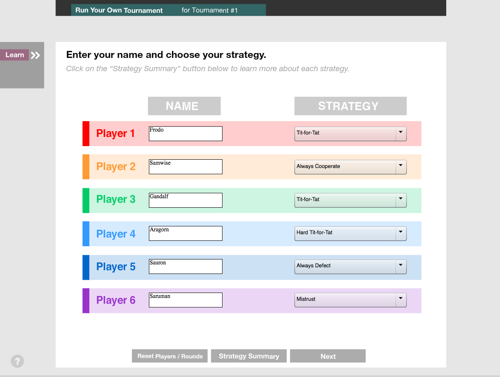Image resolution: width=500 pixels, height=377 pixels.
Task: Click the Player 2 orange label
Action: (116, 166)
